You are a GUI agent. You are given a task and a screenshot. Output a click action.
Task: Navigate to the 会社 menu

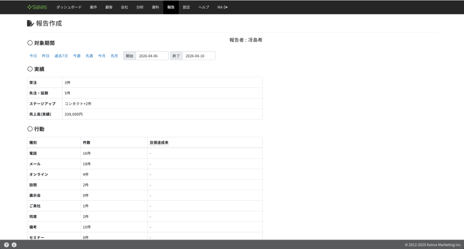point(124,7)
